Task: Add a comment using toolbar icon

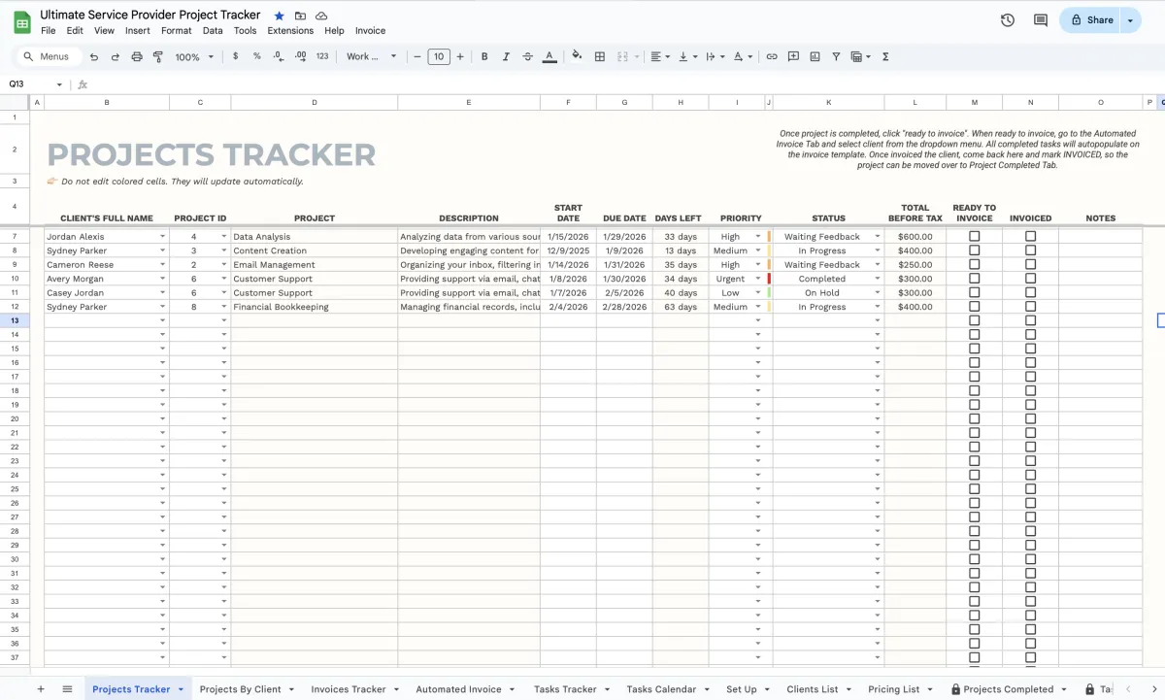Action: 793,56
